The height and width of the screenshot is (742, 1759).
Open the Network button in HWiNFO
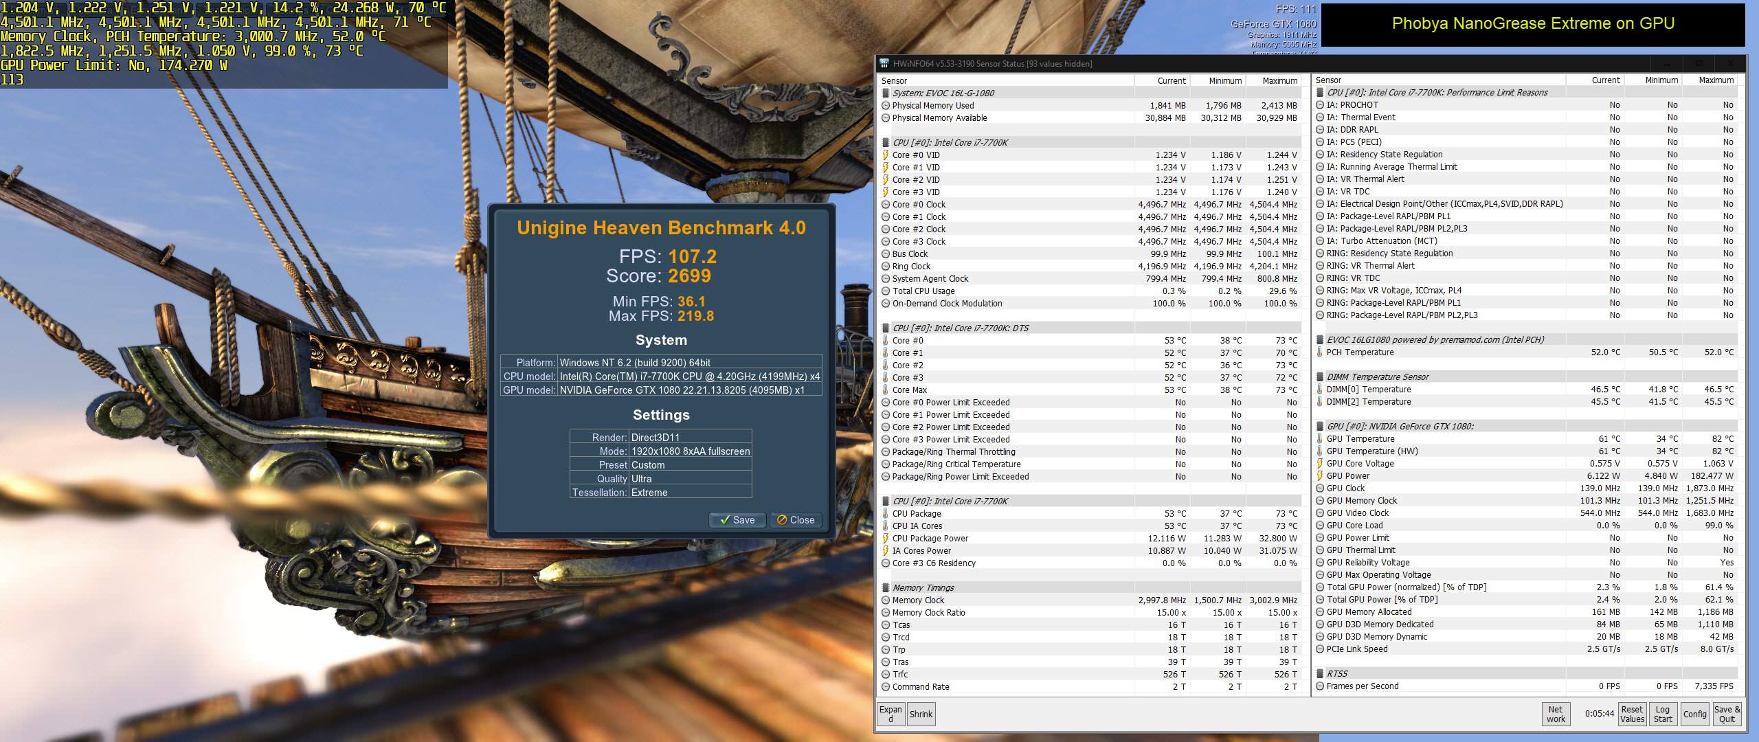[1556, 715]
